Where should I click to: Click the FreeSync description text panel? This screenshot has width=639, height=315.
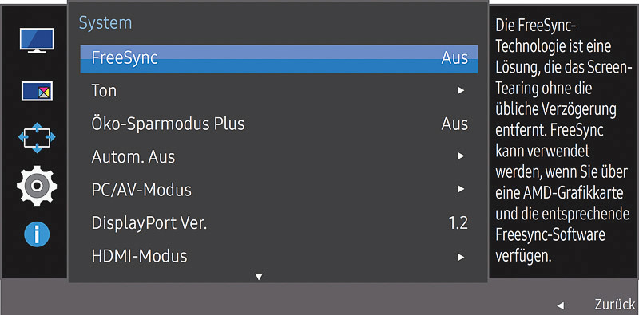564,141
